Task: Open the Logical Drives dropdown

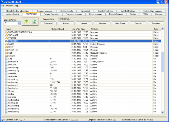Action: 19,23
